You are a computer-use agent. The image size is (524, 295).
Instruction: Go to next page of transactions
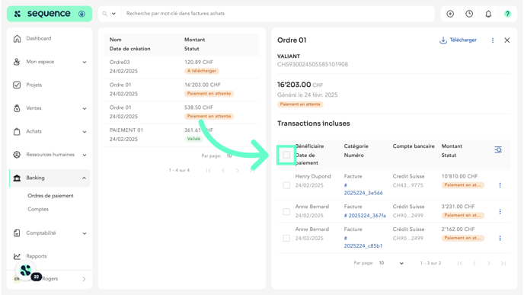489,264
